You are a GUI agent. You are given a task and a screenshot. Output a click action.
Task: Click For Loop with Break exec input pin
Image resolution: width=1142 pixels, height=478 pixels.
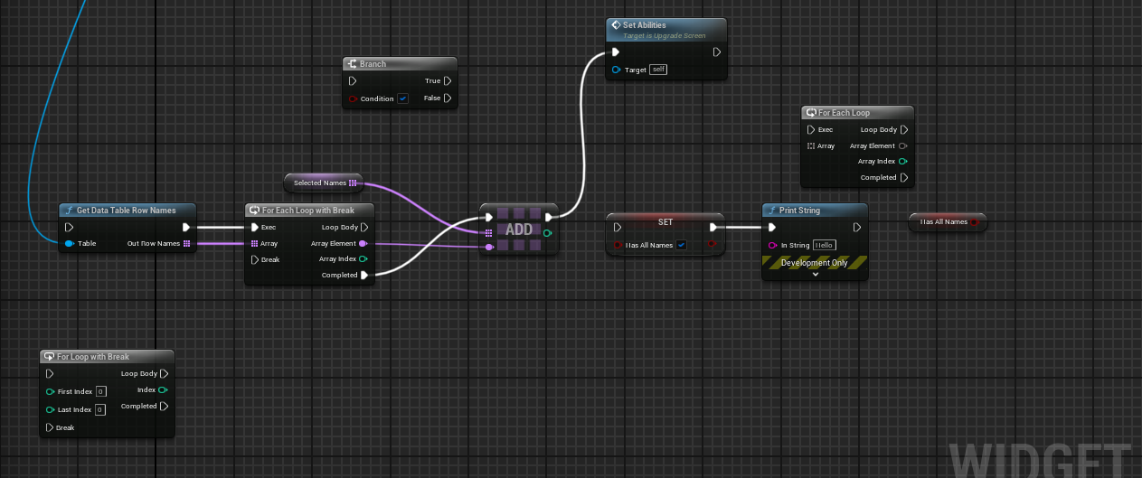[50, 373]
